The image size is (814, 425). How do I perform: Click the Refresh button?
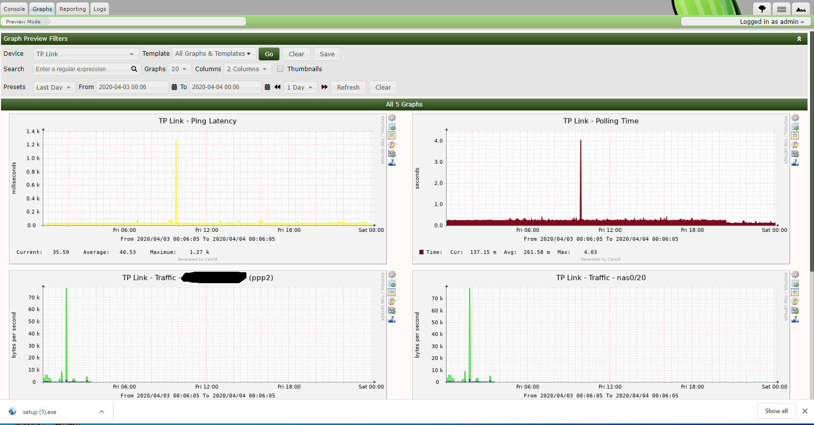coord(348,87)
